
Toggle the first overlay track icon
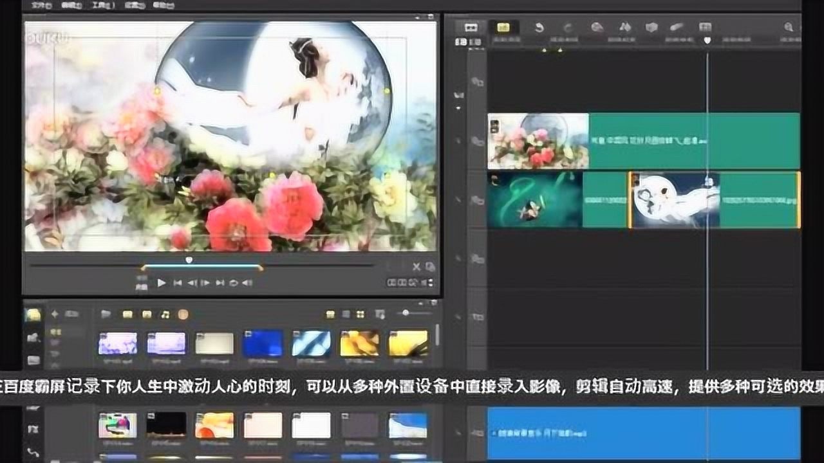coord(477,200)
